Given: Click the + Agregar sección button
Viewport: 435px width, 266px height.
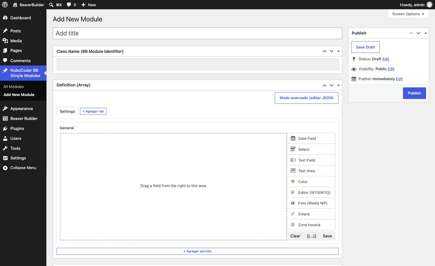Looking at the screenshot, I should click(197, 251).
